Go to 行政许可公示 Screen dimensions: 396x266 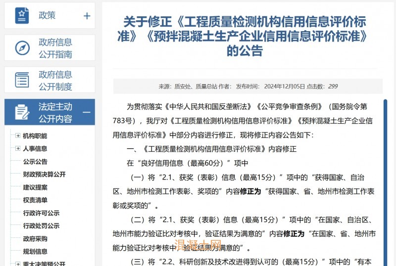pyautogui.click(x=41, y=213)
